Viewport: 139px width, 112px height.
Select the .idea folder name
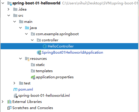tap(22, 9)
